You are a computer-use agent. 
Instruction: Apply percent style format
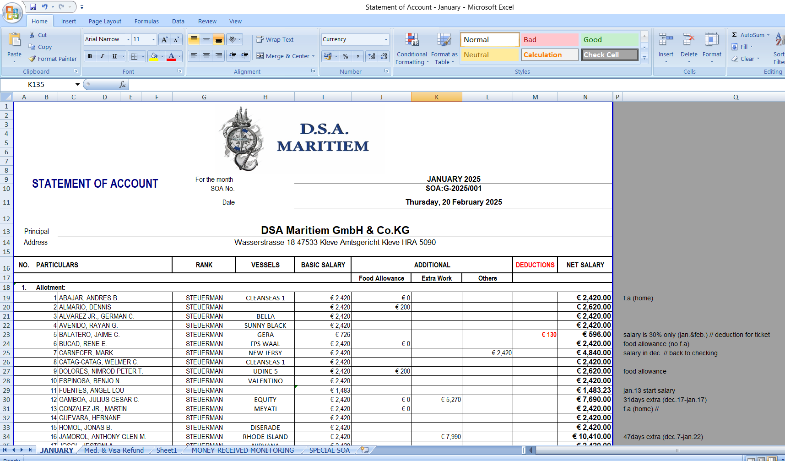point(346,56)
